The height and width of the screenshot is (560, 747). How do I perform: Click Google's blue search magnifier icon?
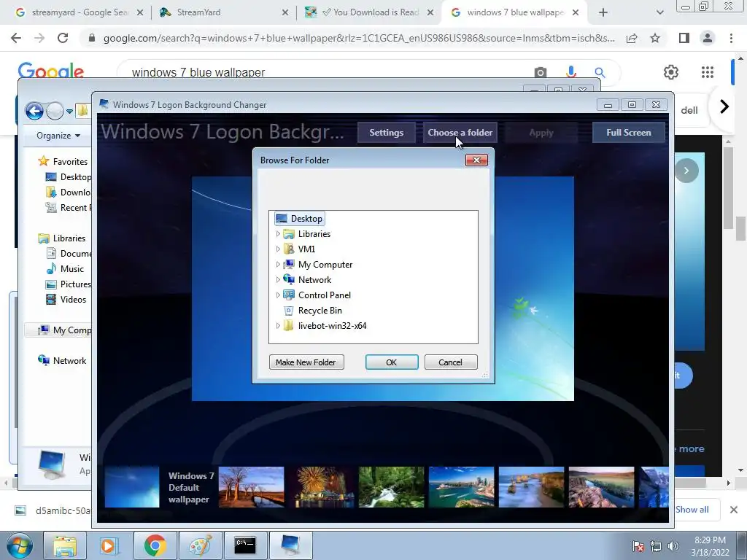600,72
